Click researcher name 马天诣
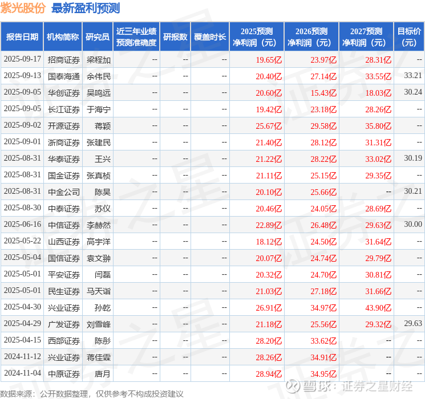The width and height of the screenshot is (425, 399). (99, 291)
